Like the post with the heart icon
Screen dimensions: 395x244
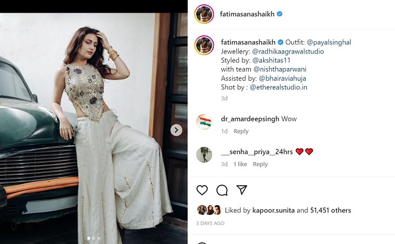(202, 191)
